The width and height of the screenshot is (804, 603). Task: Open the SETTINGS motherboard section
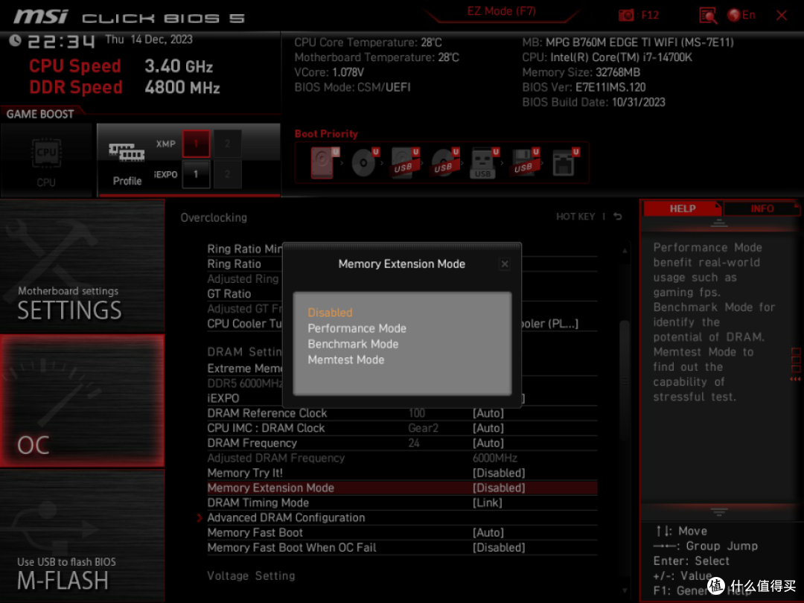point(82,267)
